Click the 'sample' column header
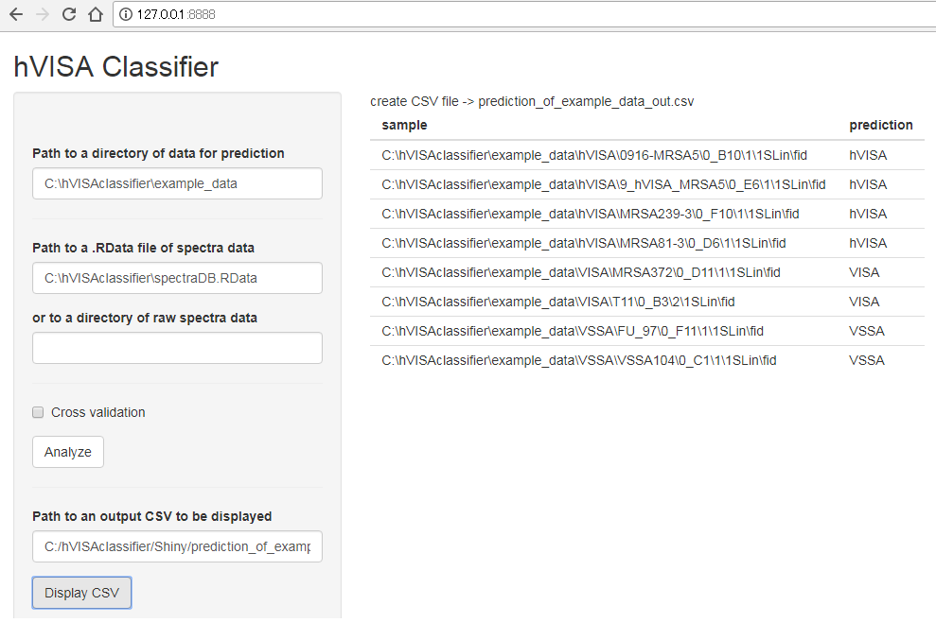Screen dimensions: 936x640 (x=404, y=125)
